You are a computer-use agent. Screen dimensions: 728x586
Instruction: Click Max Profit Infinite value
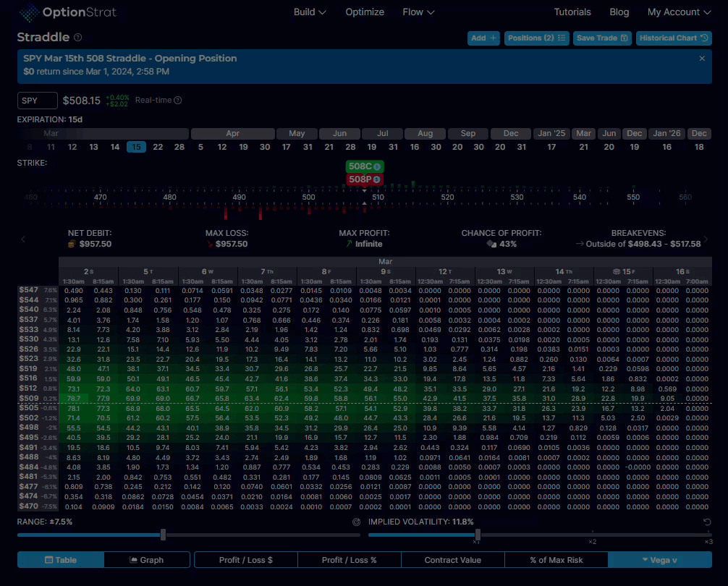pos(368,244)
